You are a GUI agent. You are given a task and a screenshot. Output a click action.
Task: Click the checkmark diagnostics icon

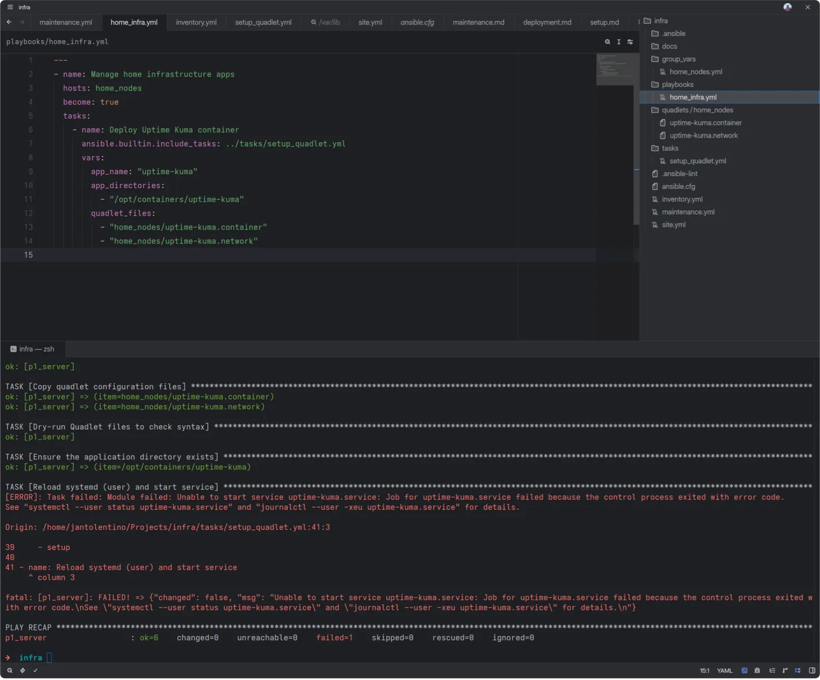coord(35,671)
